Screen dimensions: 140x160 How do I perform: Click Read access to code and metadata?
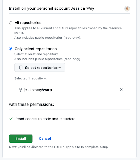pyautogui.click(x=45, y=119)
